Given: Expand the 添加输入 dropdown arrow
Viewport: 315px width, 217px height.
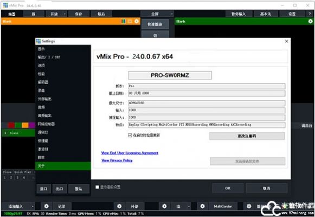Looking at the screenshot, I should (x=33, y=206).
